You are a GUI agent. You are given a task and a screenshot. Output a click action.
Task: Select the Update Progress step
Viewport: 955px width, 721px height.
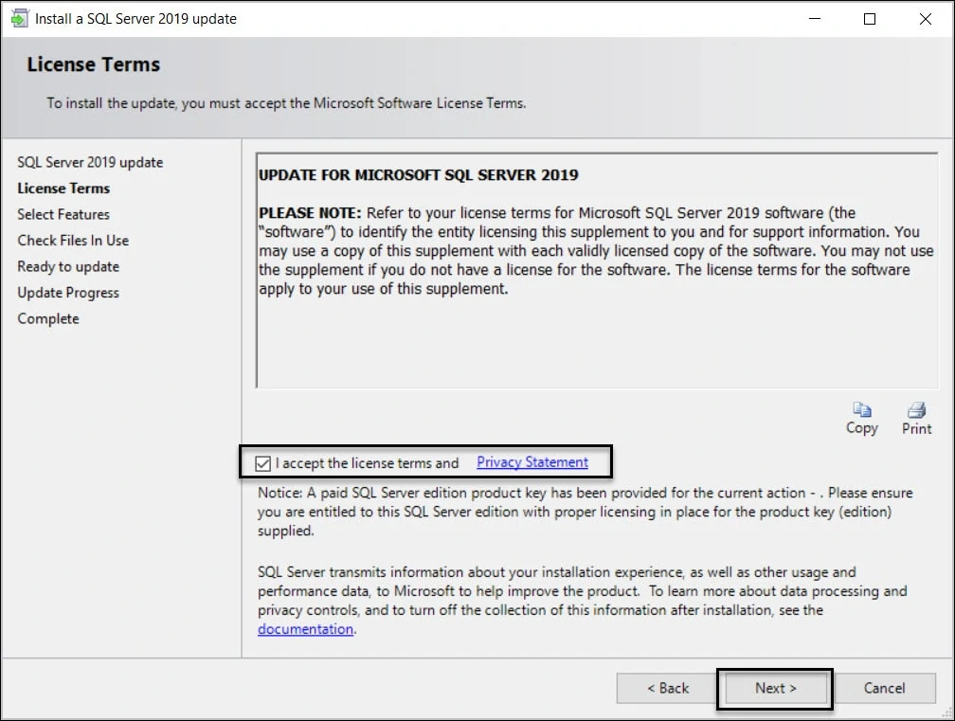click(68, 293)
